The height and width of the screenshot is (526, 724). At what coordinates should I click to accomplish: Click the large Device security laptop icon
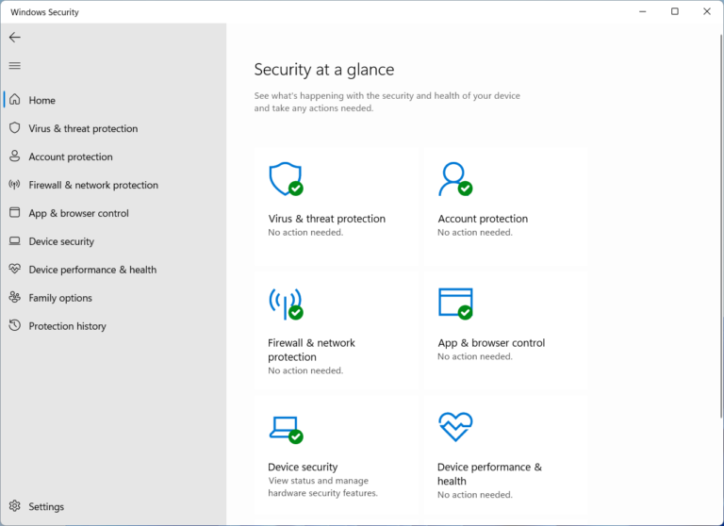[286, 430]
